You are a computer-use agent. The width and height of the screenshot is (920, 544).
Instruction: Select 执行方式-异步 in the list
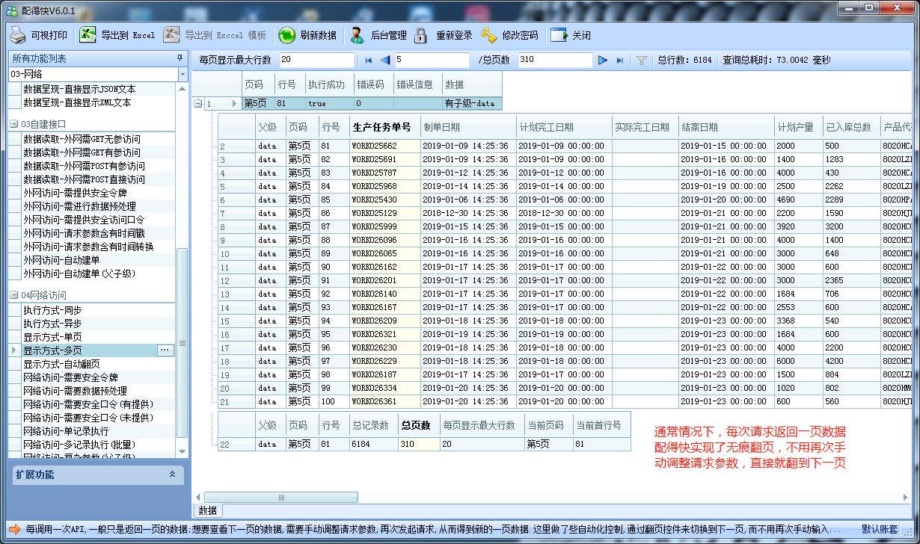point(52,324)
